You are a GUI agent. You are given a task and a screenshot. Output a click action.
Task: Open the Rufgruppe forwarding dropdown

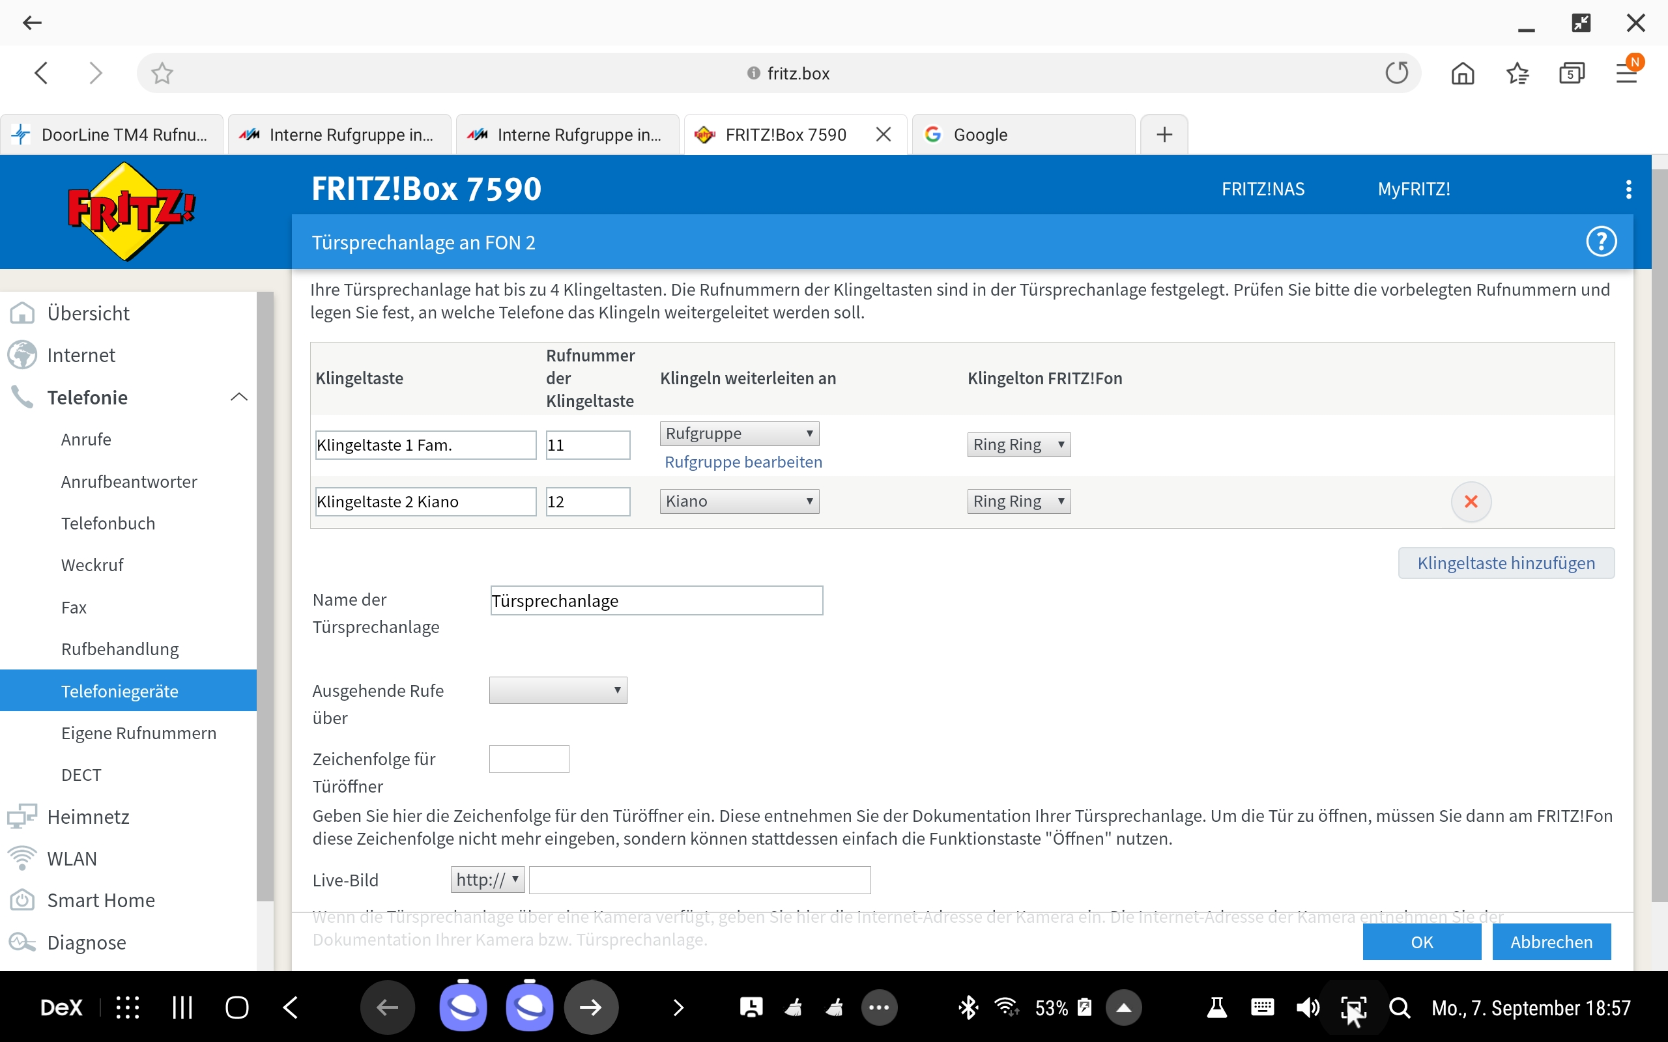[739, 434]
